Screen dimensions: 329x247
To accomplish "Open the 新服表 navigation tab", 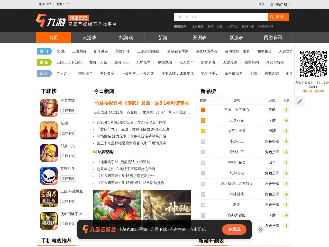I will pos(236,38).
